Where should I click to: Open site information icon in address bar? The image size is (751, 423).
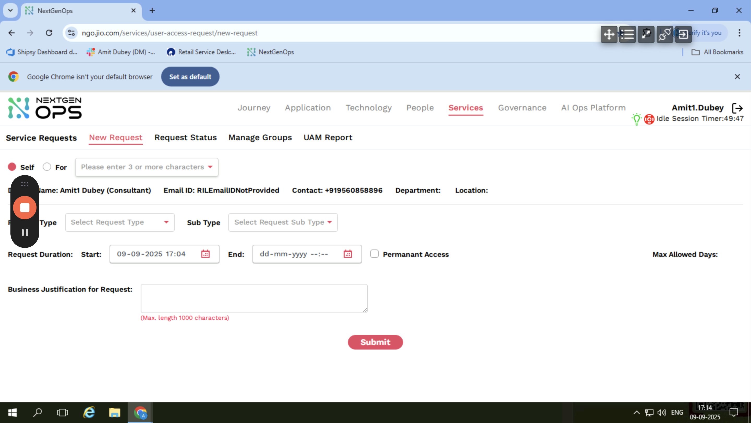(71, 33)
